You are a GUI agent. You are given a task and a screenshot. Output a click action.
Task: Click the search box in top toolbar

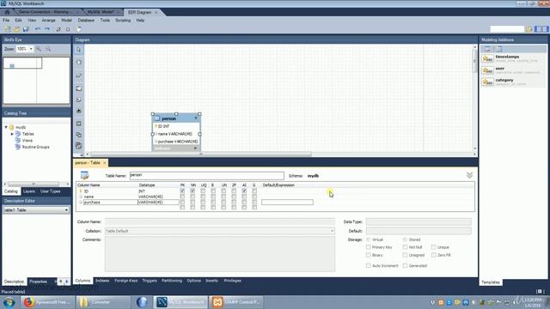[507, 29]
